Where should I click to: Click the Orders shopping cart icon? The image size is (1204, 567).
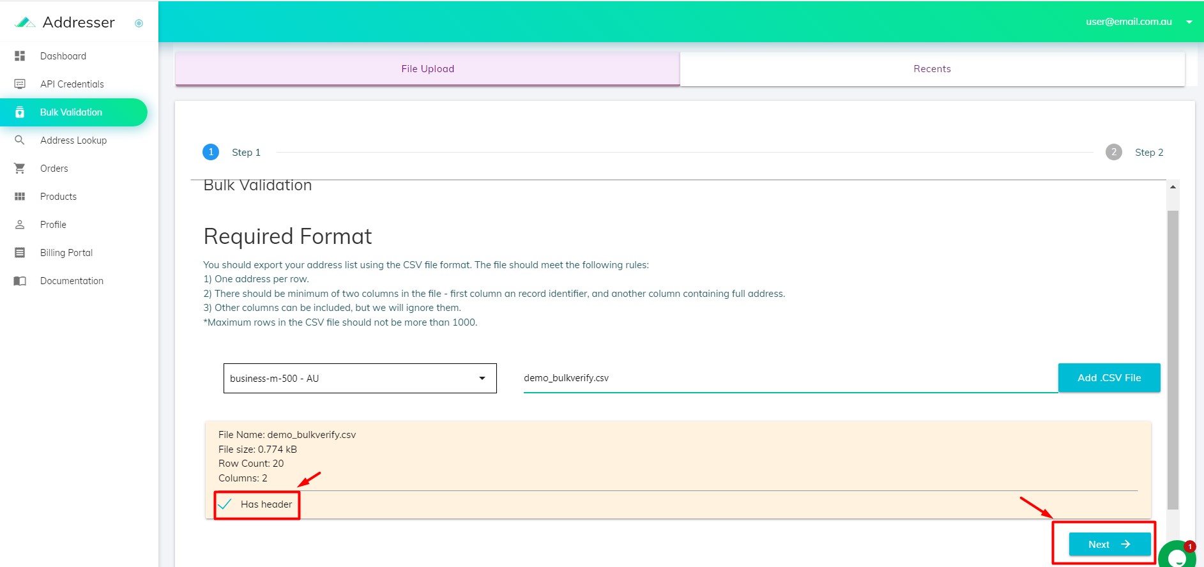coord(20,169)
